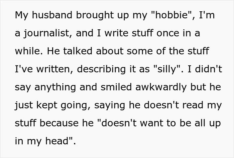Click the word "anything"

click(55, 88)
